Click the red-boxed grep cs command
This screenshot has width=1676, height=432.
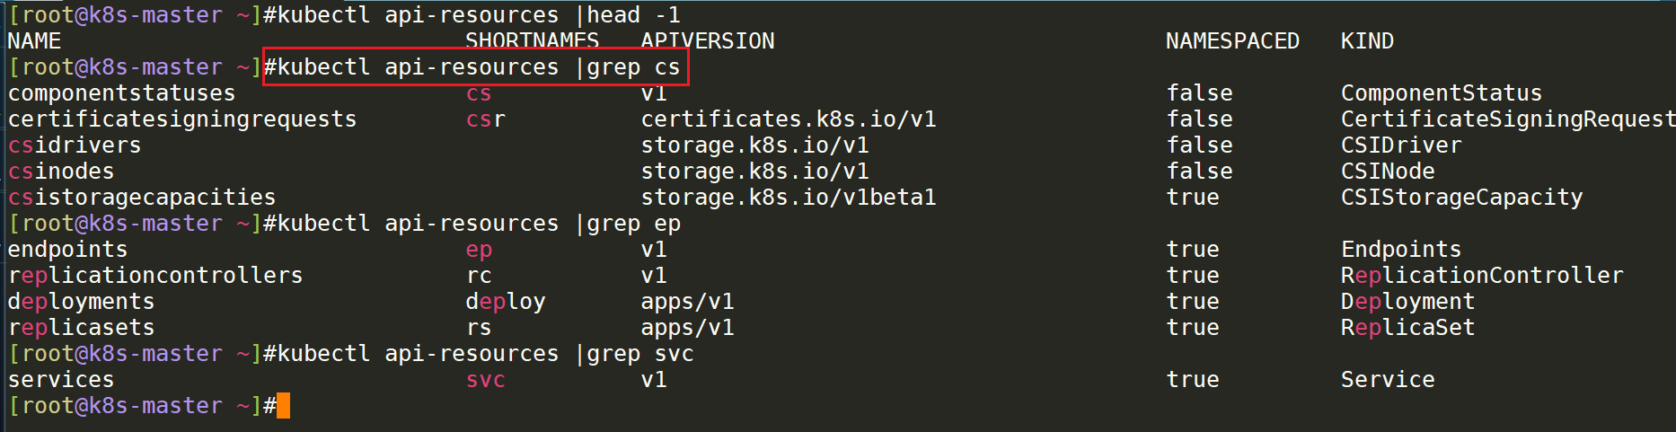pyautogui.click(x=476, y=66)
